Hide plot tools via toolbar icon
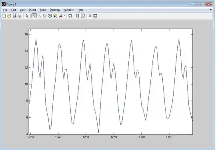The width and height of the screenshot is (216, 150). tap(90, 16)
